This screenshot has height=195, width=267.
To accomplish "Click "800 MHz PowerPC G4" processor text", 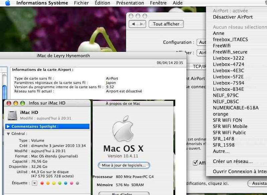I will [x=135, y=177].
